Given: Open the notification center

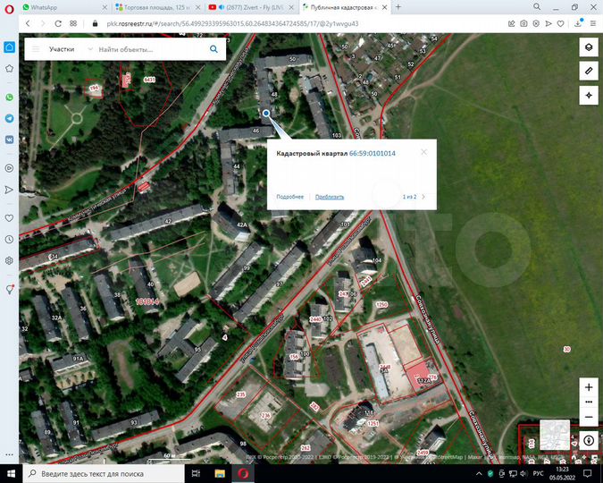Looking at the screenshot, I should pyautogui.click(x=587, y=473).
